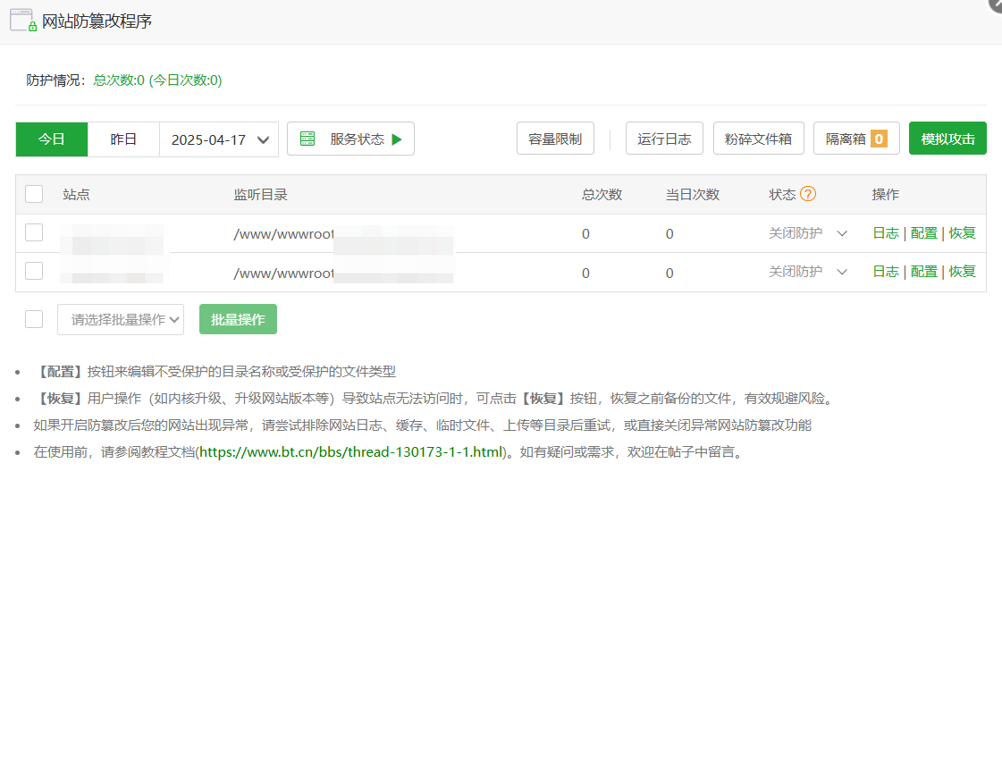Image resolution: width=1002 pixels, height=758 pixels.
Task: Launch a 模拟攻击 simulation
Action: [947, 138]
